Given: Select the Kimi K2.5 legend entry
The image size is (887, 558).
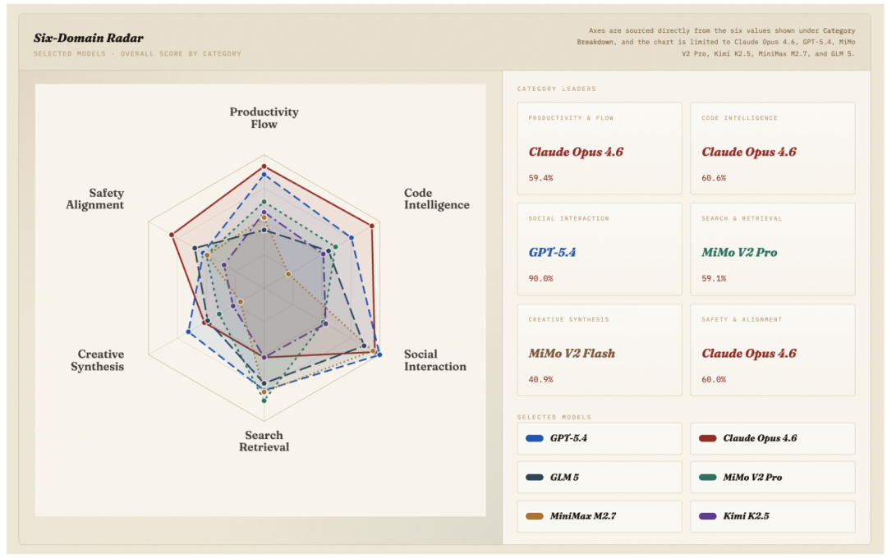Looking at the screenshot, I should (772, 516).
